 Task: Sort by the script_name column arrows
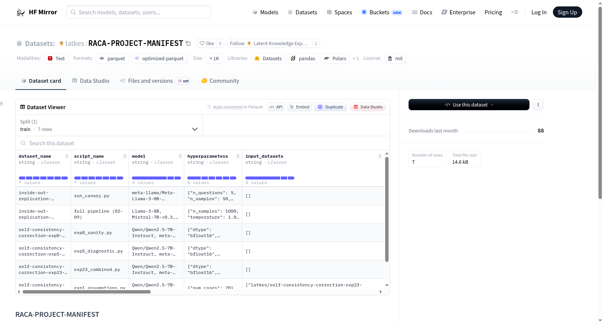pos(125,156)
